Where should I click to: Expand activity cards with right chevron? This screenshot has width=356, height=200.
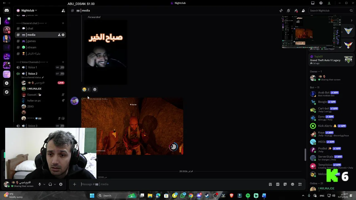pos(352,20)
